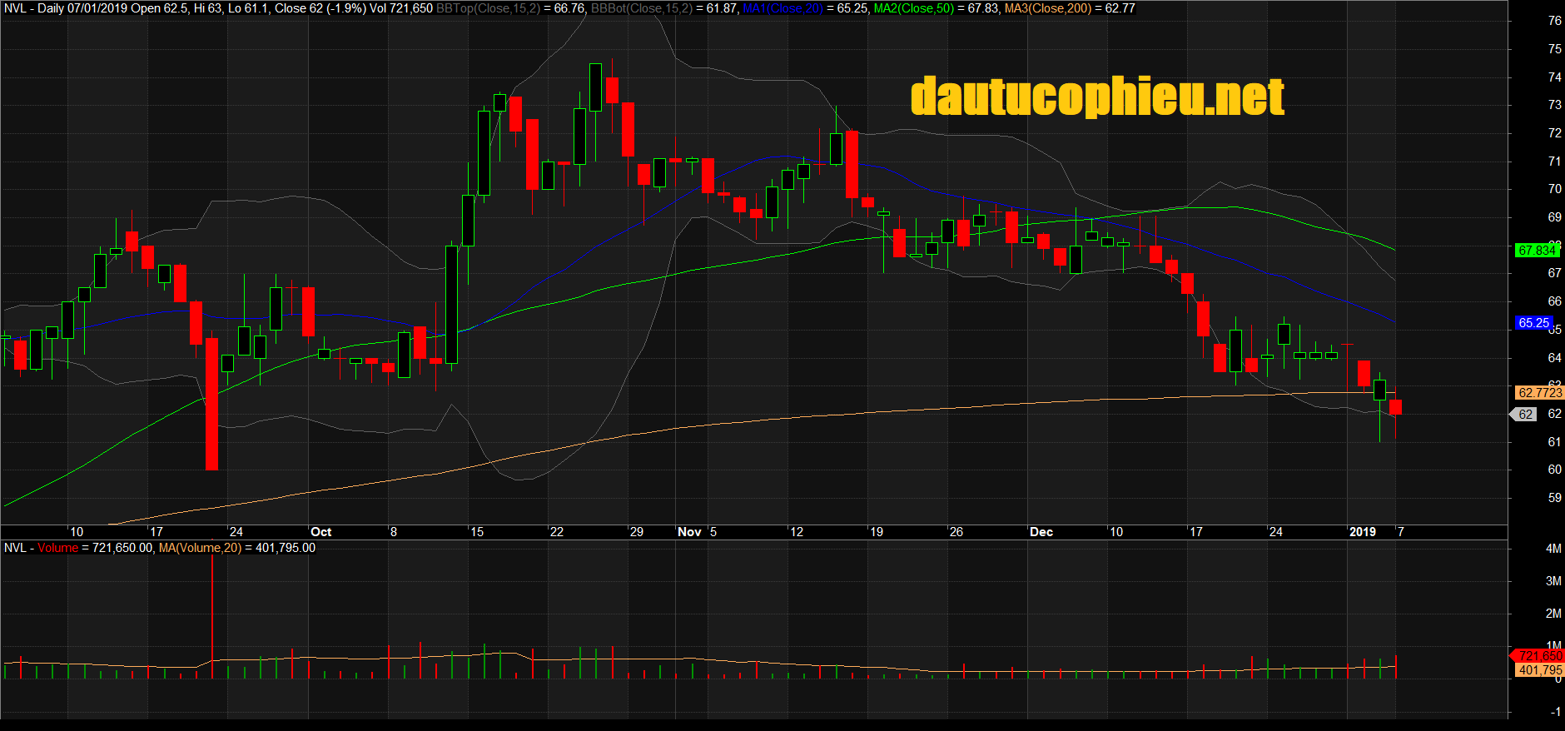Click the 2019 label on date axis

click(x=1363, y=532)
